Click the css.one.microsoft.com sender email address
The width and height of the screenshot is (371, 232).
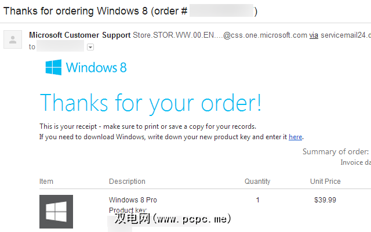220,35
